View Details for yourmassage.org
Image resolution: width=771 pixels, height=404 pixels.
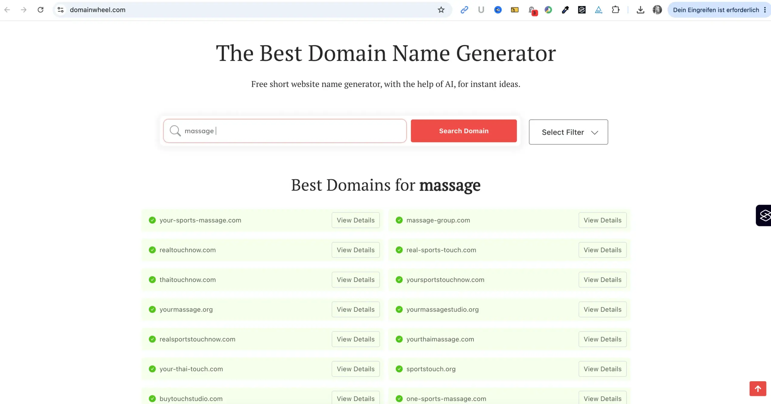356,309
